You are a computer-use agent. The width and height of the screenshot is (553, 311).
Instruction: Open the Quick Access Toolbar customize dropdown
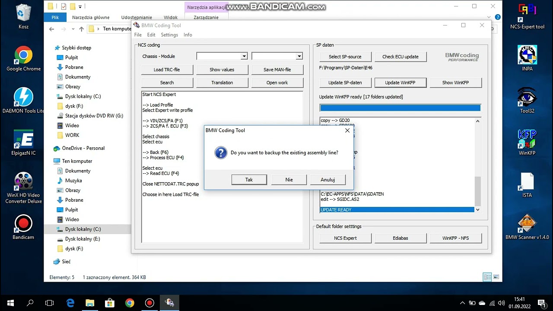(x=80, y=6)
